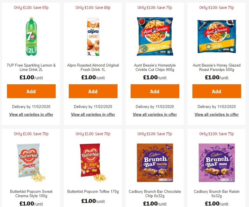View all varieties in the Alpro offer
This screenshot has height=207, width=249.
coord(93,114)
